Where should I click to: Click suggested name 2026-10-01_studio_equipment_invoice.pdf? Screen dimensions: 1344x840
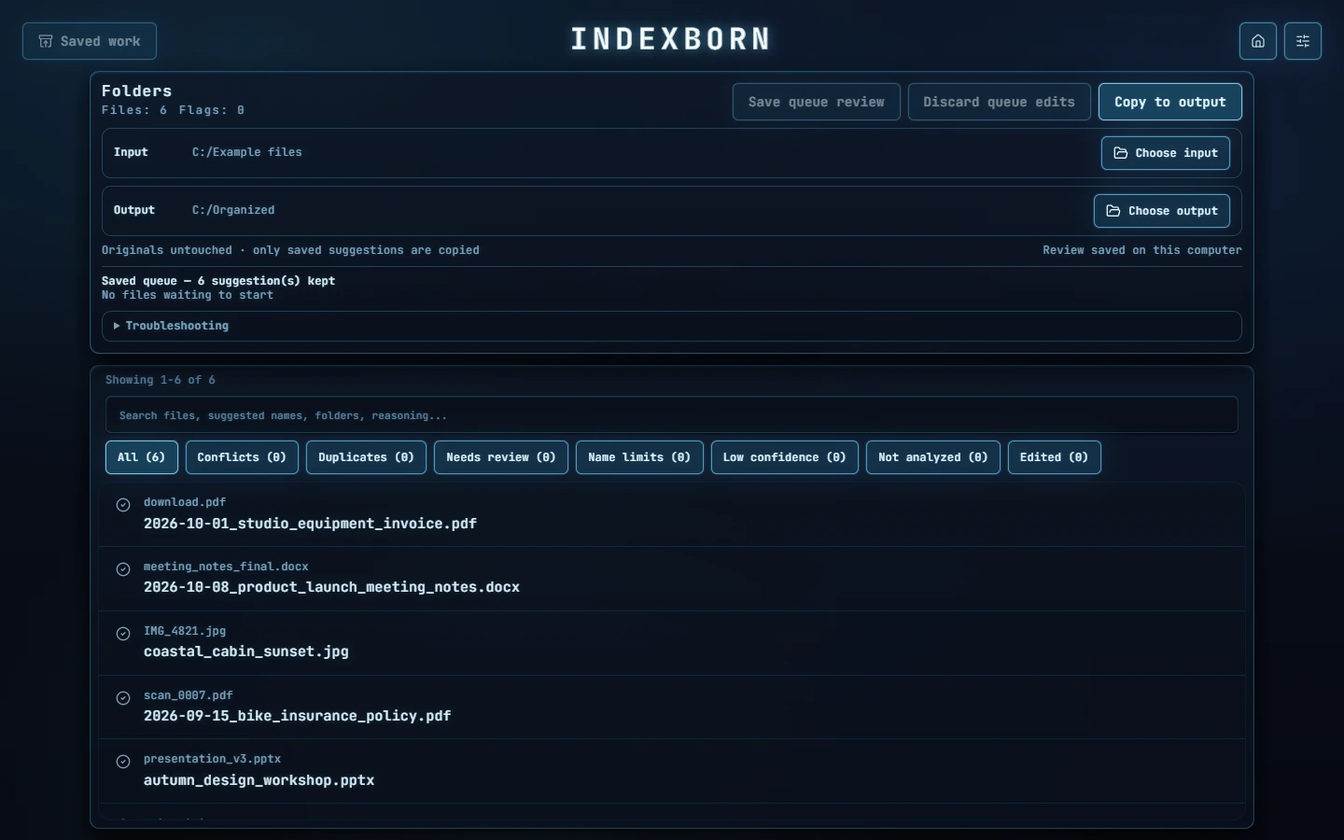310,524
